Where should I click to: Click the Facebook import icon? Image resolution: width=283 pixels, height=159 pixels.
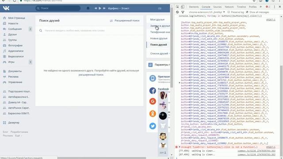pyautogui.click(x=153, y=91)
